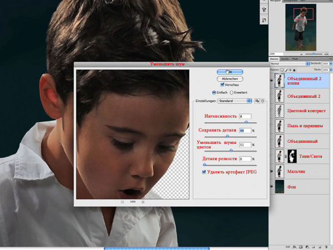333x250 pixels.
Task: Hide the Объединенный 2 копия layer
Action: click(x=271, y=81)
